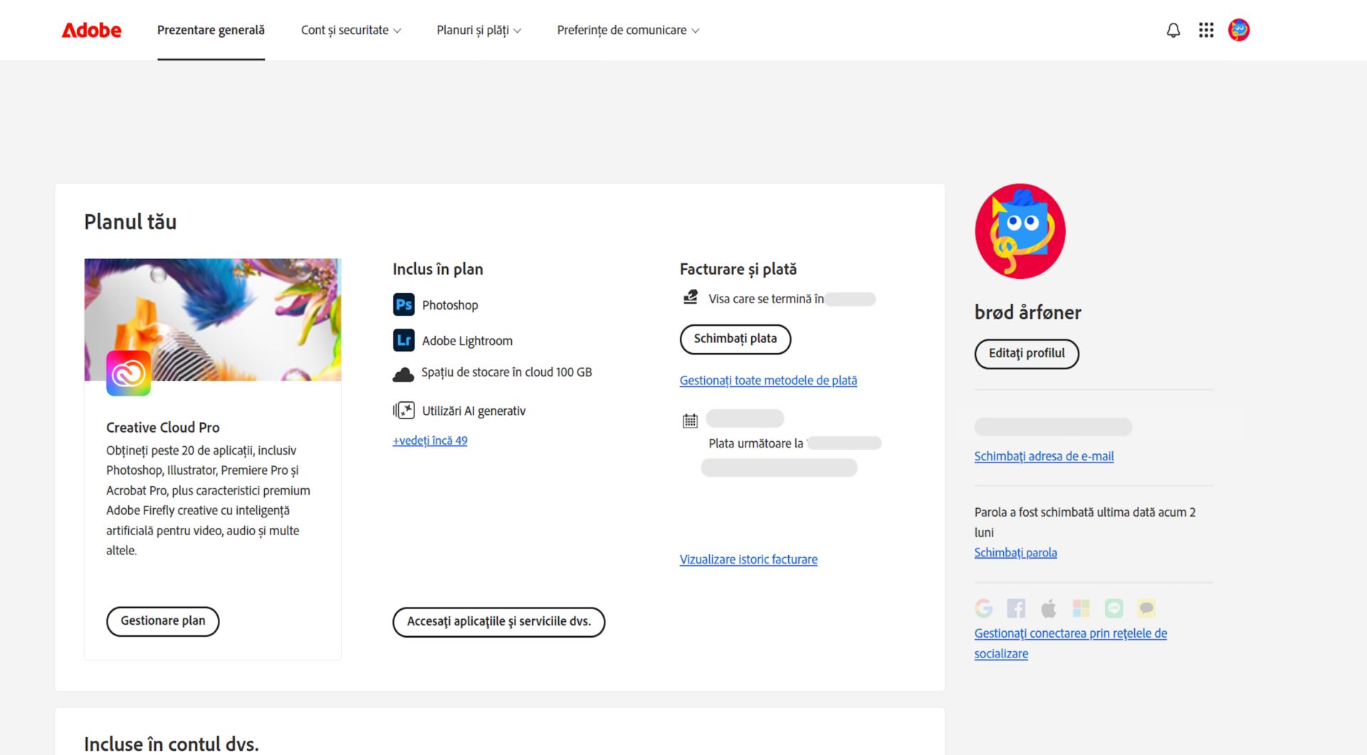
Task: Click the Google social login icon
Action: pos(983,608)
